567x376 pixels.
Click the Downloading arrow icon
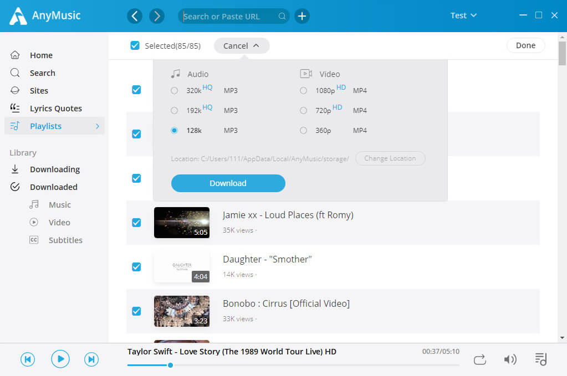coord(15,169)
